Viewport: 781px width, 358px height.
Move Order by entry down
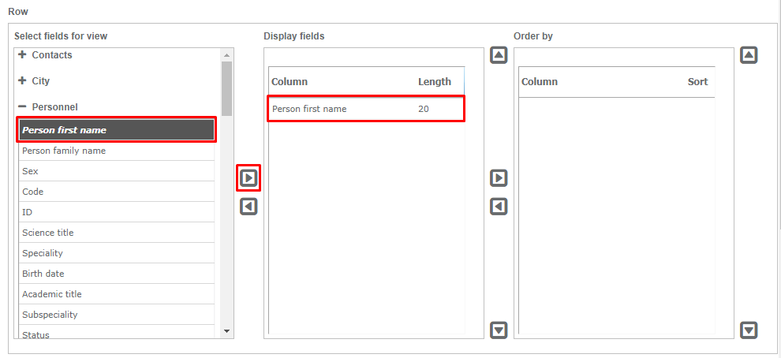click(x=749, y=330)
